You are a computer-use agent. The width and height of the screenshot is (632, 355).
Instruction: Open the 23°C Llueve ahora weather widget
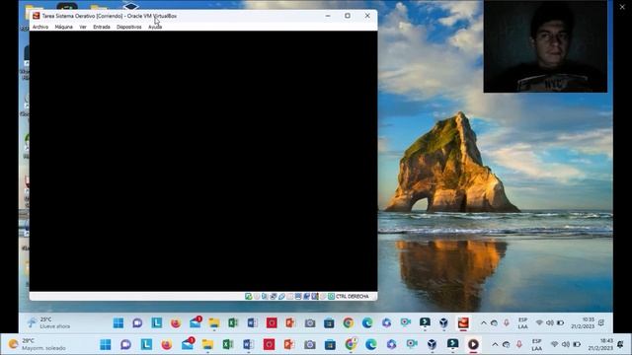pyautogui.click(x=48, y=322)
